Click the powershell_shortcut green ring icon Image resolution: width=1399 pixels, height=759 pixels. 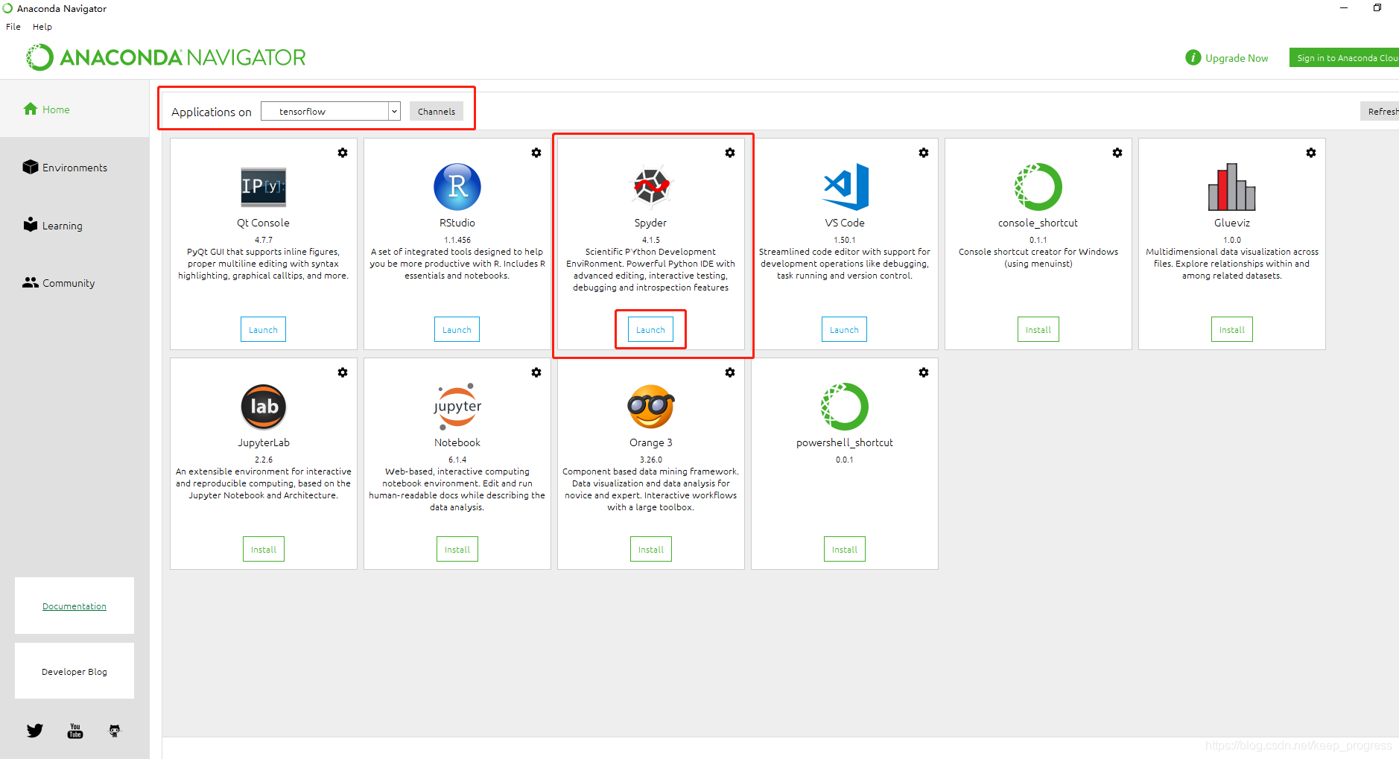coord(845,407)
